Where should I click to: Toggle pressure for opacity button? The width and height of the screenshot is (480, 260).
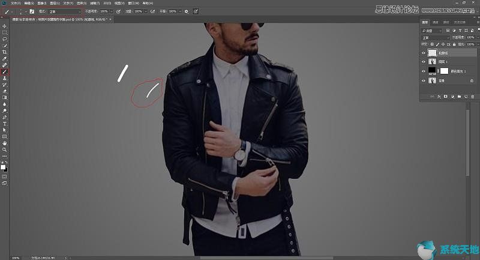118,11
